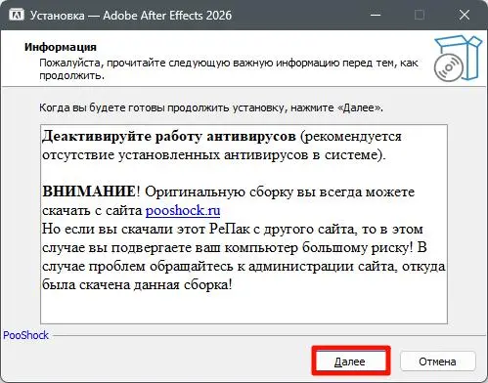
Task: Click the title Установка — Adobe After Effects 2026
Action: point(131,16)
